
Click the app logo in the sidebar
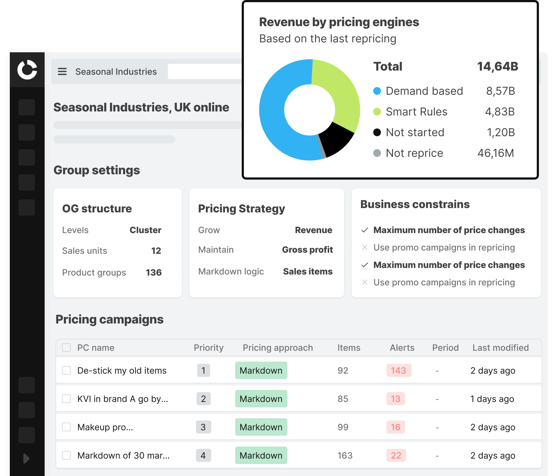tap(27, 70)
